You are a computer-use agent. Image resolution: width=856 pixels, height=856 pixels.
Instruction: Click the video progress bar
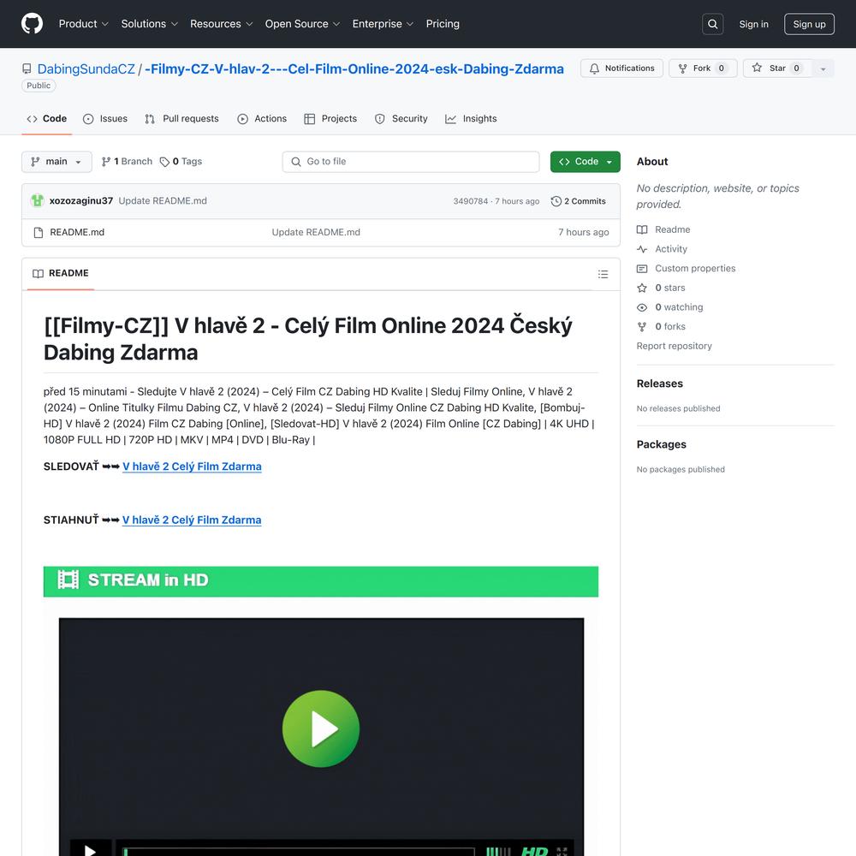tap(299, 851)
